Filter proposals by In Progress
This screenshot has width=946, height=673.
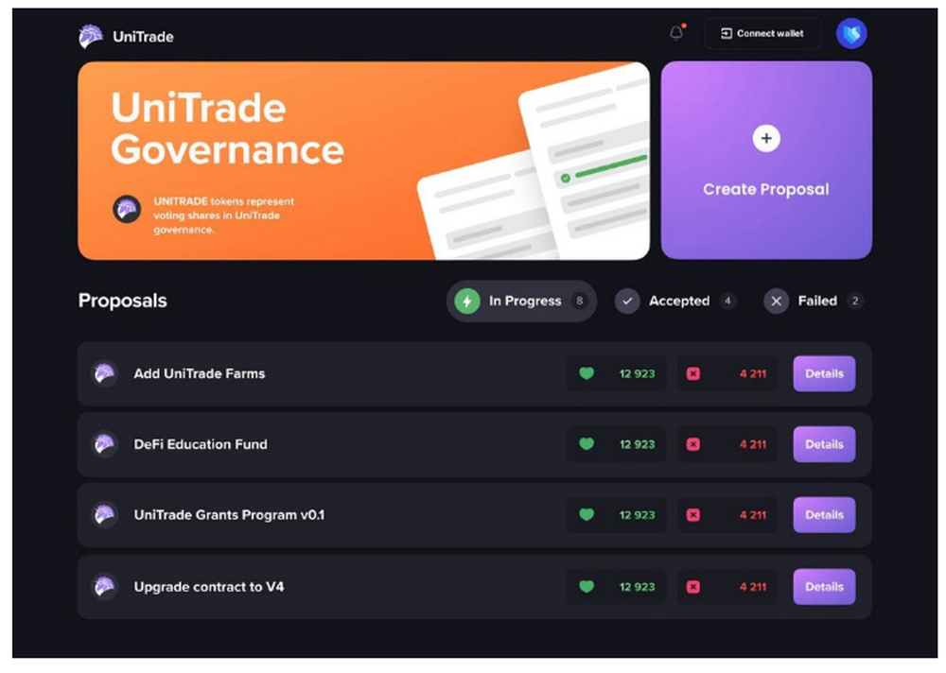pos(521,301)
